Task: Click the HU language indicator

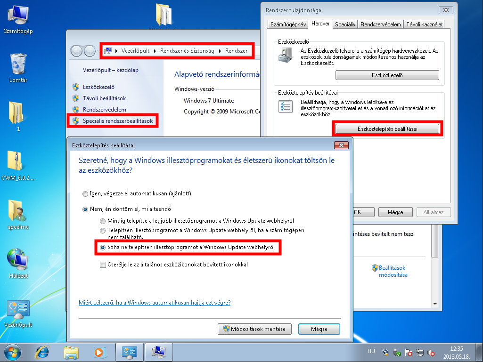Action: (x=371, y=351)
